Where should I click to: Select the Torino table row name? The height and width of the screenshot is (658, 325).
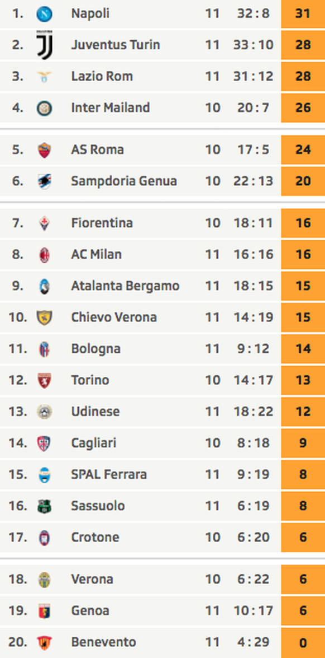pyautogui.click(x=90, y=380)
